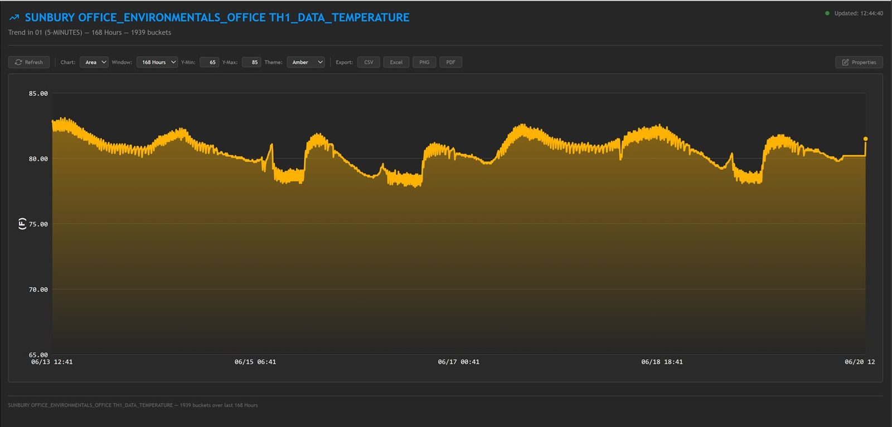
Task: Export the data as CSV
Action: (369, 62)
